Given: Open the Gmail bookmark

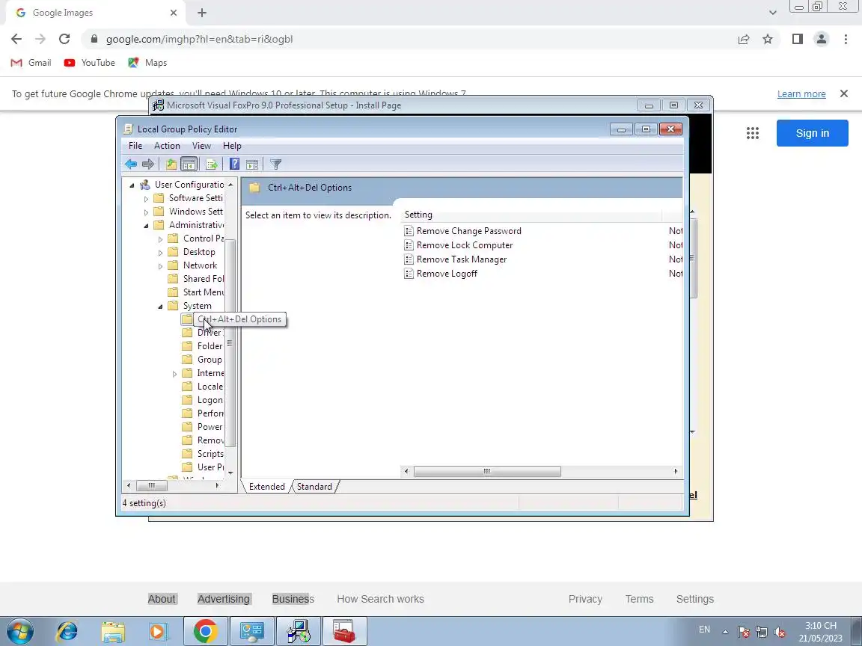Looking at the screenshot, I should pyautogui.click(x=31, y=63).
